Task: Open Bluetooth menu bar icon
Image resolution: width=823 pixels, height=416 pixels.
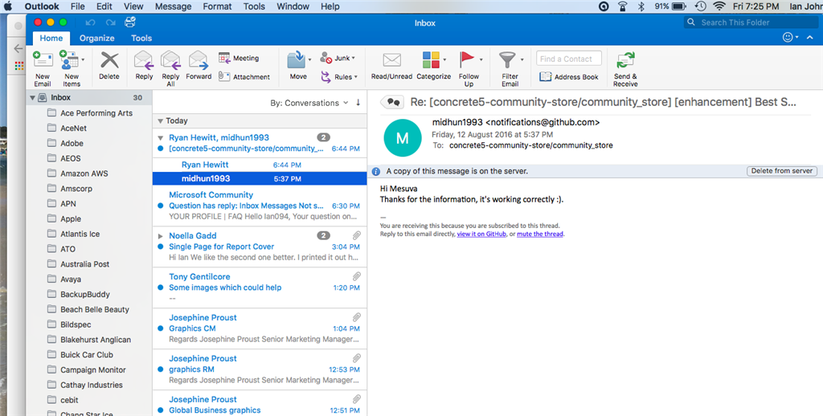Action: pyautogui.click(x=641, y=6)
